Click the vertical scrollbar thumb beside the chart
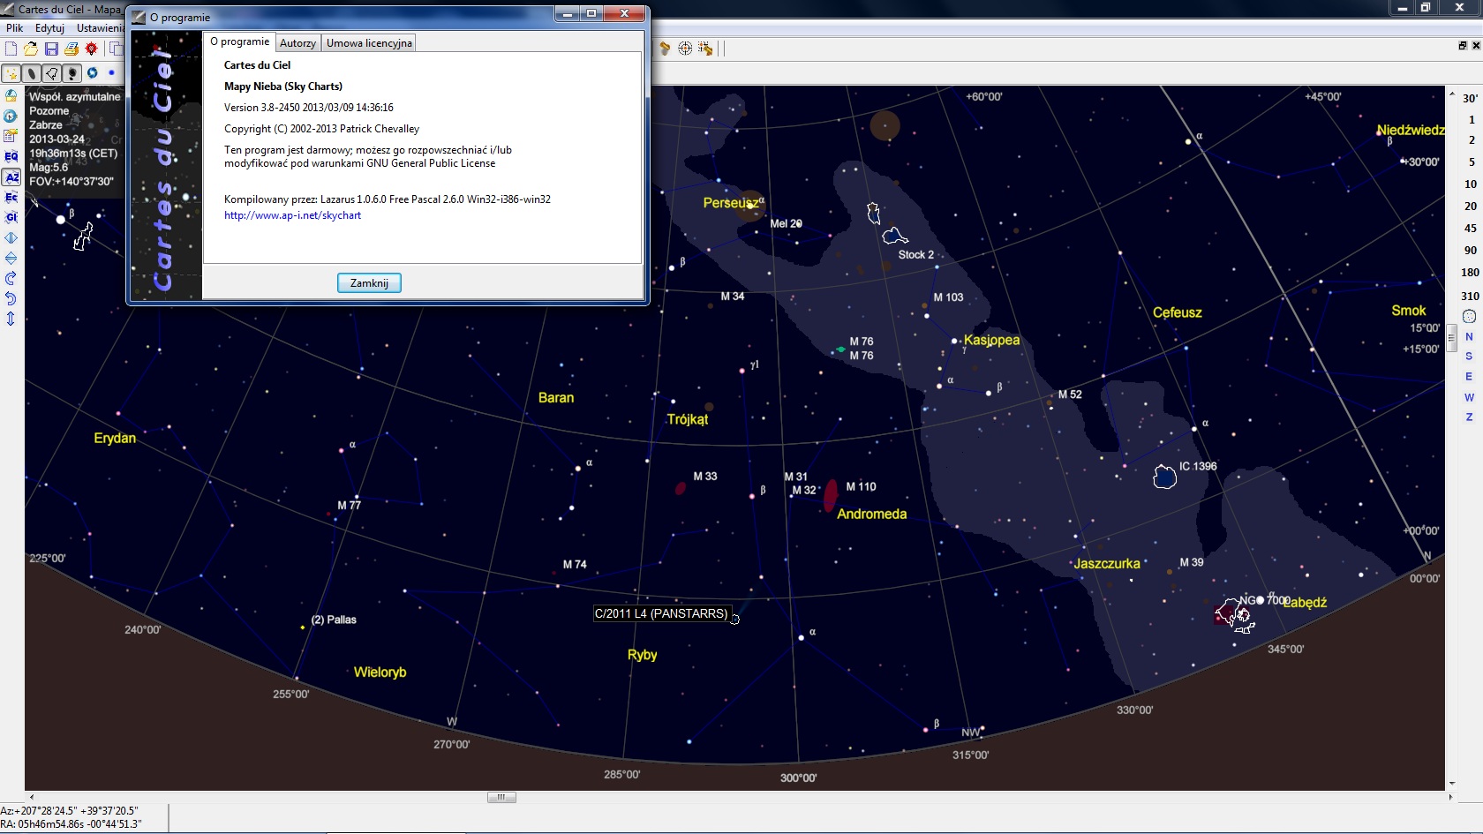Viewport: 1483px width, 834px height. 1452,338
